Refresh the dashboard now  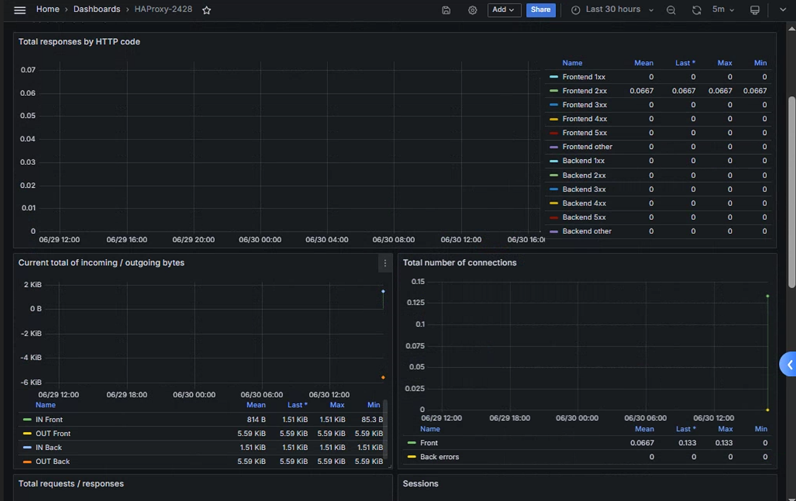click(697, 10)
